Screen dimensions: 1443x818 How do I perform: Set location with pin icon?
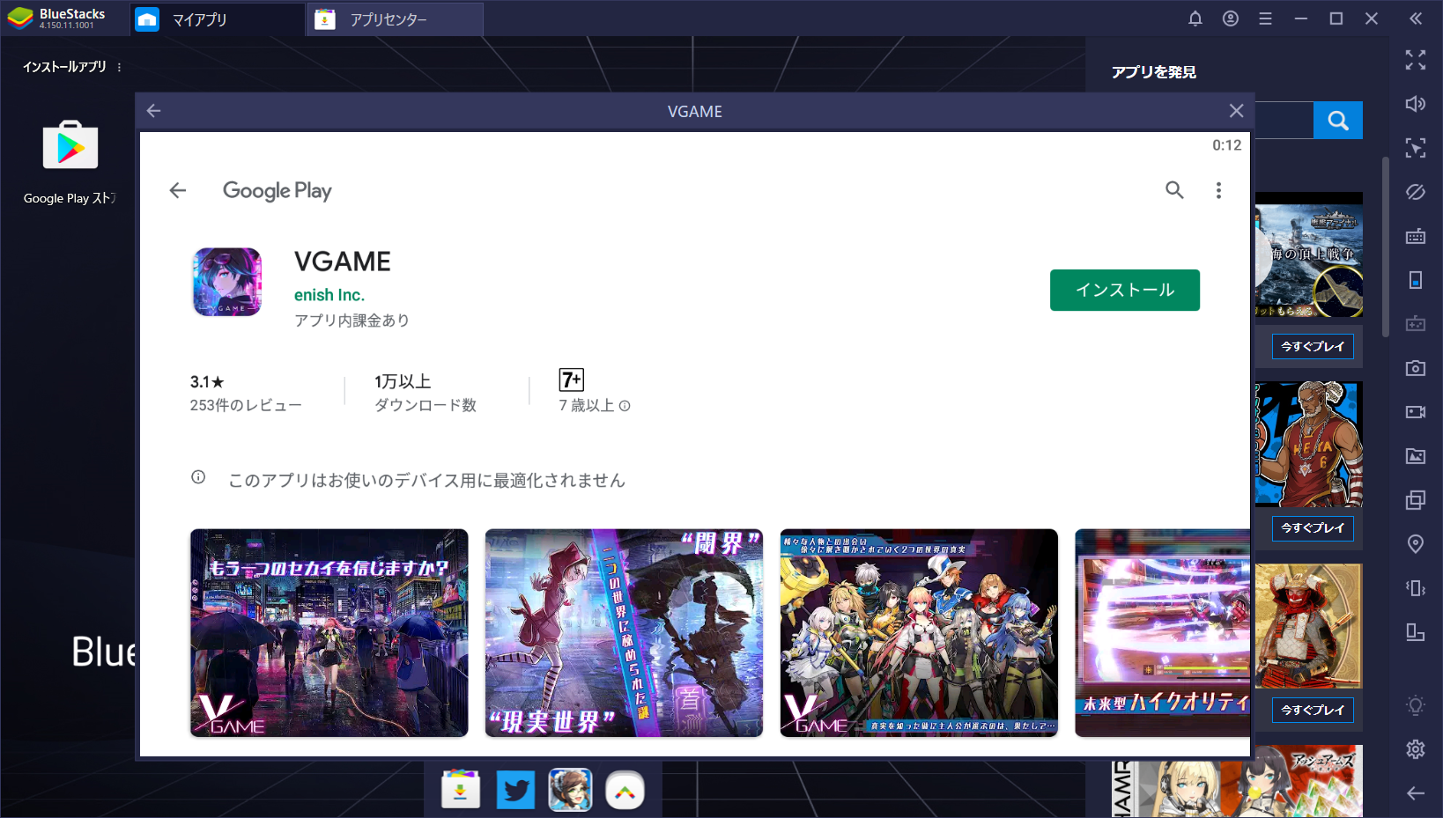tap(1416, 544)
